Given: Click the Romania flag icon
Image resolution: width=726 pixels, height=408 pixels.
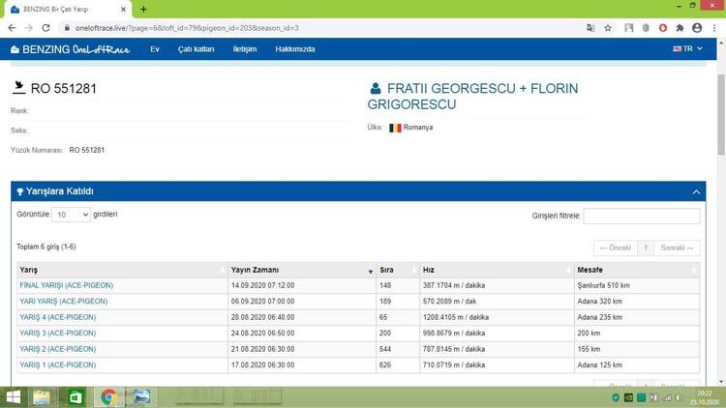Looking at the screenshot, I should click(395, 128).
